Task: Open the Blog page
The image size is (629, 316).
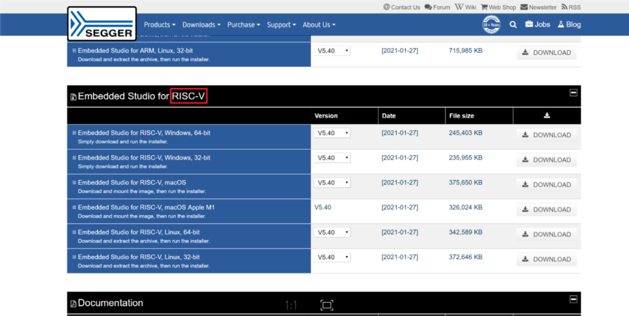Action: [x=569, y=24]
